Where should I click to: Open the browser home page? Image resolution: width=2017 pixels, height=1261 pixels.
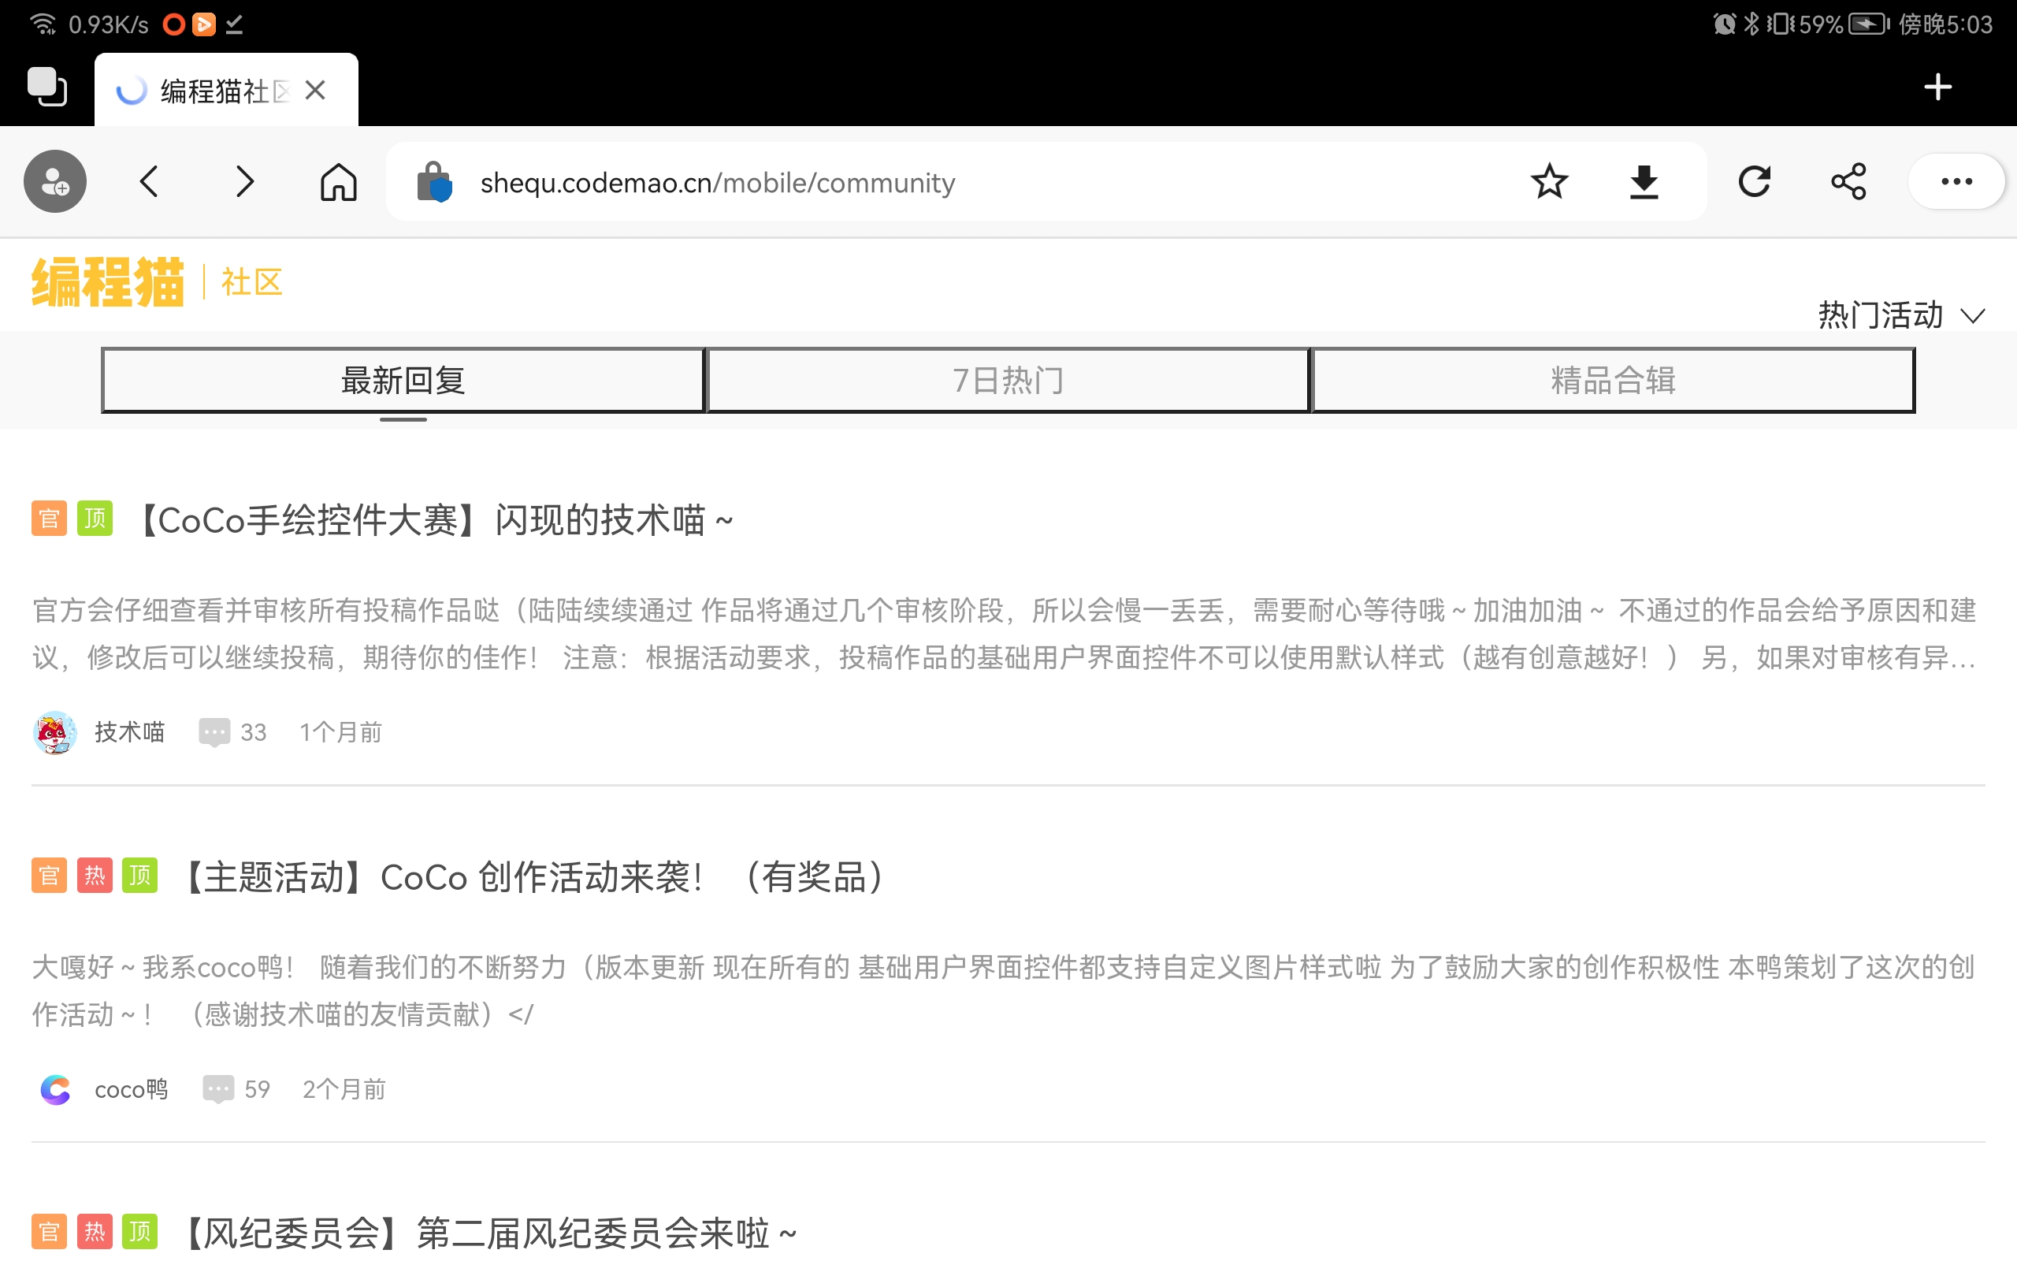tap(338, 181)
